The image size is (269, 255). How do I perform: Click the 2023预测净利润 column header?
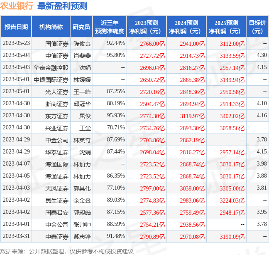[x=147, y=27]
